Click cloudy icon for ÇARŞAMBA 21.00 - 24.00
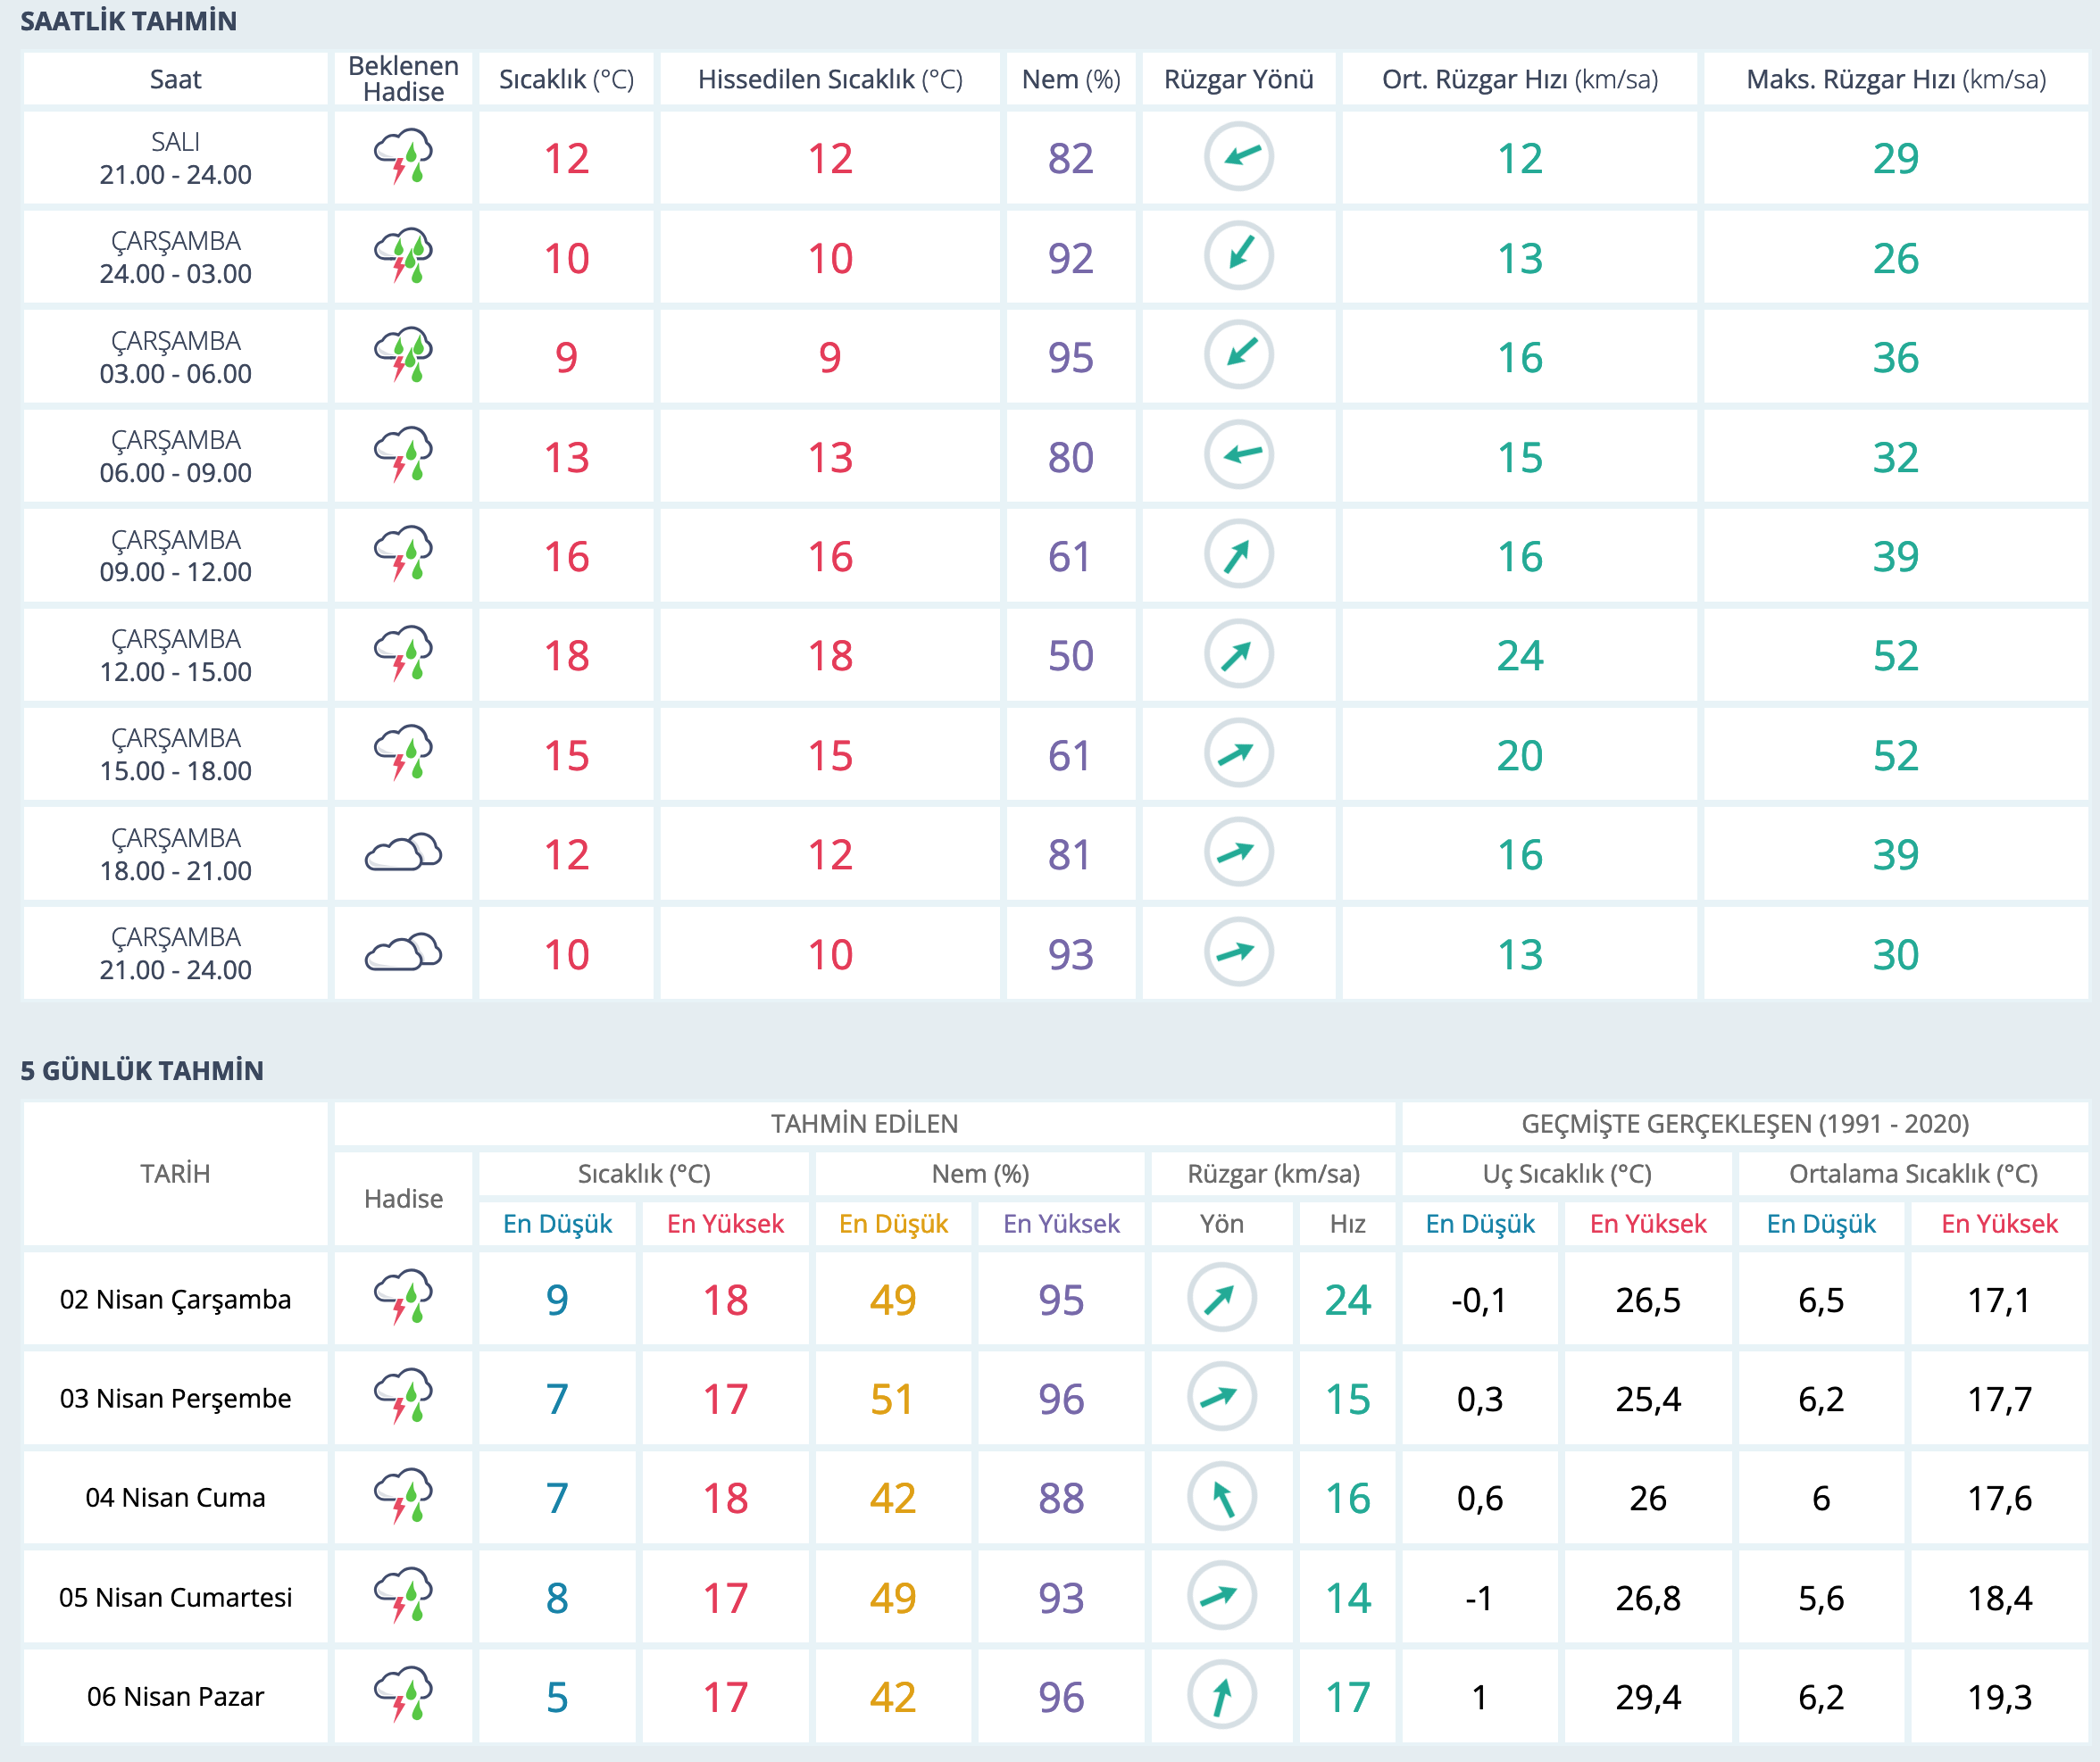 click(403, 952)
